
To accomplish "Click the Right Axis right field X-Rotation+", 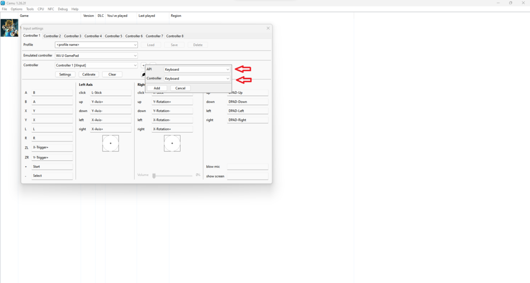I will coord(172,129).
